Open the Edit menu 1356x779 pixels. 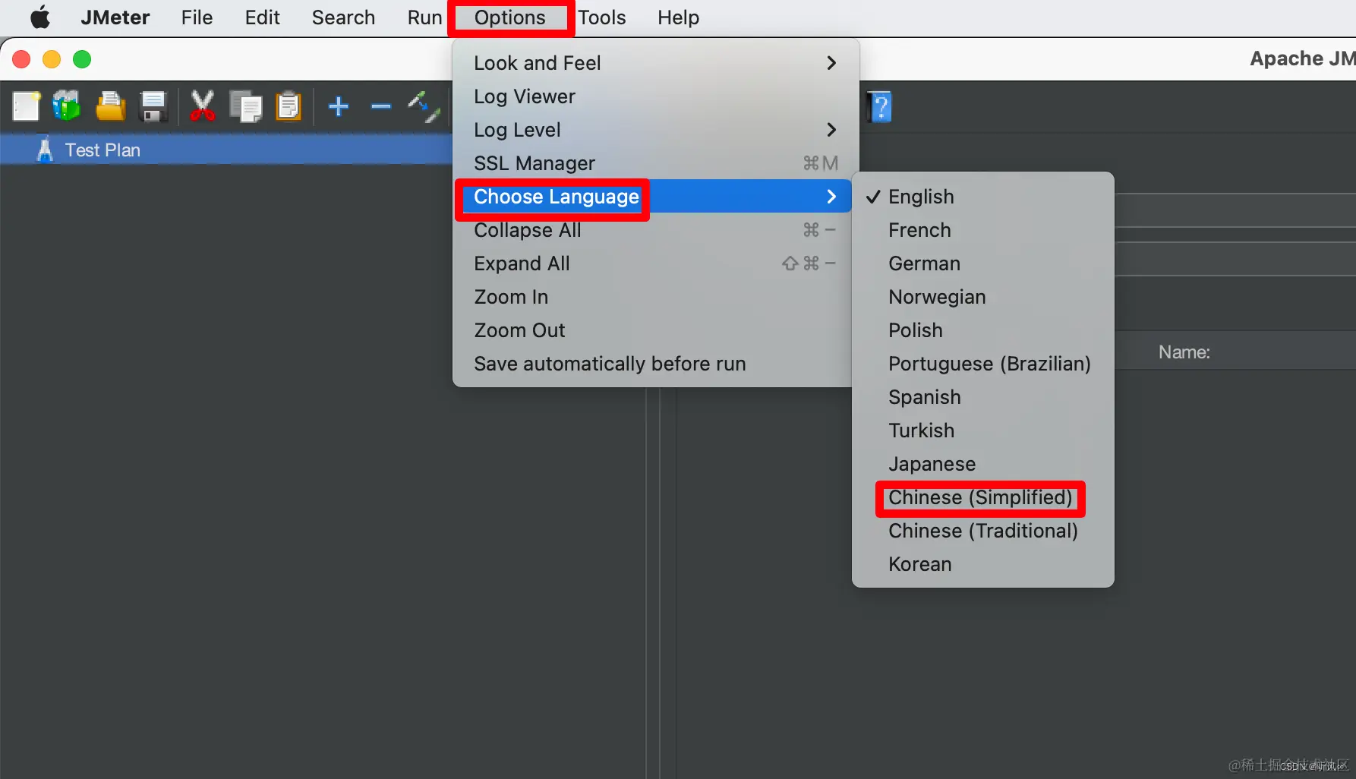[x=262, y=17]
